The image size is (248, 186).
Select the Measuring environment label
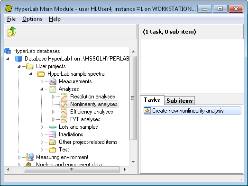[x=62, y=157]
